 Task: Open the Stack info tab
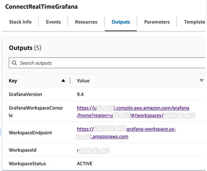pos(20,22)
